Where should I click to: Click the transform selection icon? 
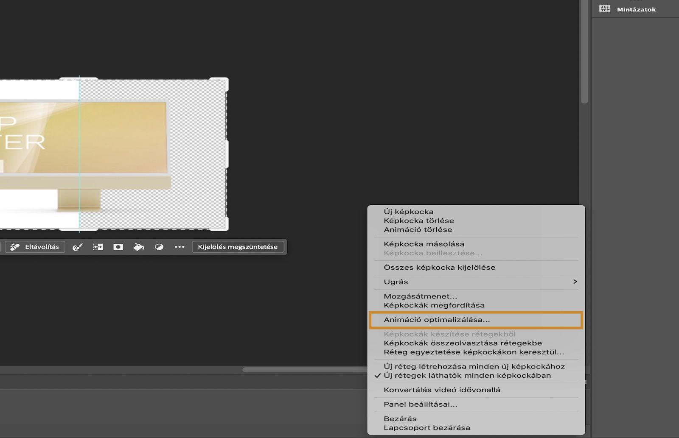(x=98, y=247)
